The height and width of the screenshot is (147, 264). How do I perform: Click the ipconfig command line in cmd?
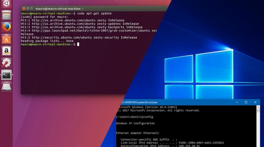pos(135,117)
